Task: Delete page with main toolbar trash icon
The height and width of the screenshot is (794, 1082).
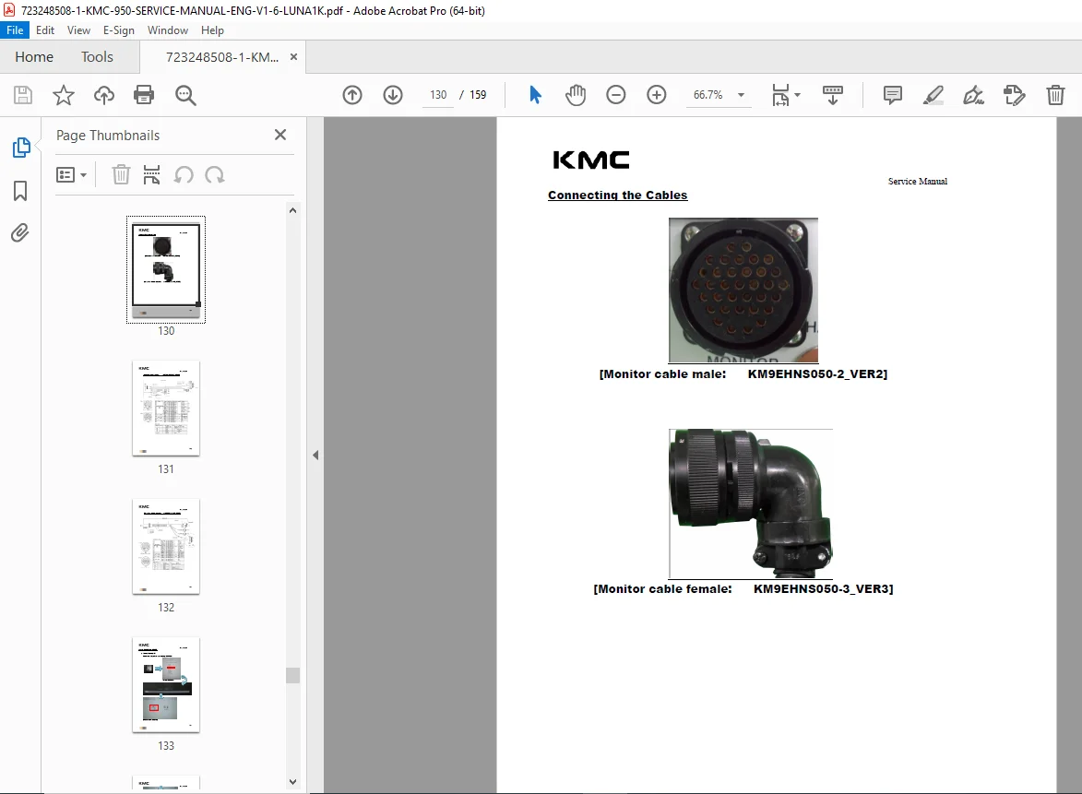Action: 1056,95
